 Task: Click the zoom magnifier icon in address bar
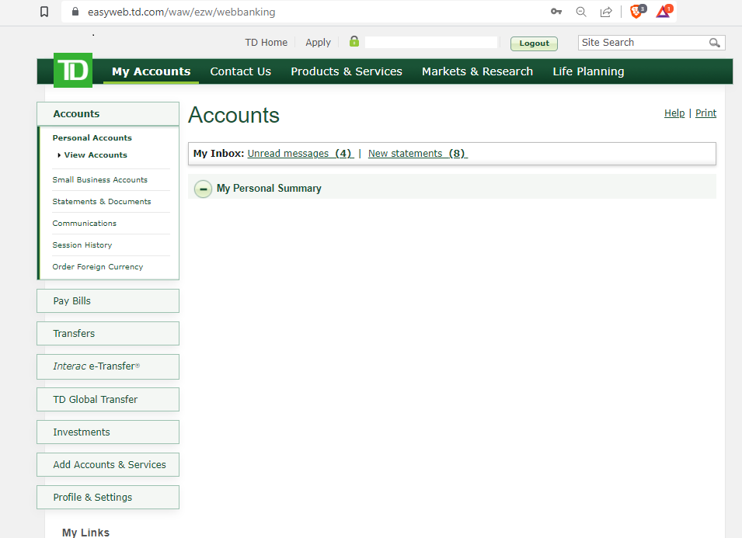[x=581, y=12]
